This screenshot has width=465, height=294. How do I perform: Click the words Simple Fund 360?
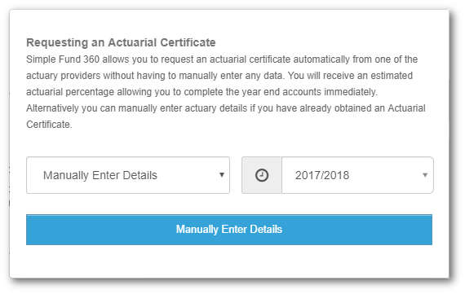(x=63, y=59)
